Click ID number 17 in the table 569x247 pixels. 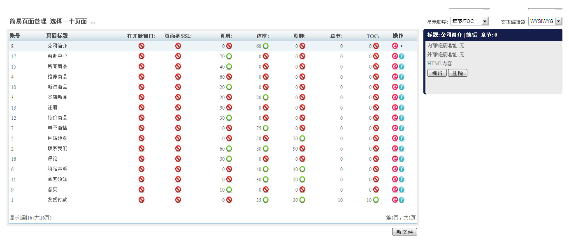coord(14,56)
